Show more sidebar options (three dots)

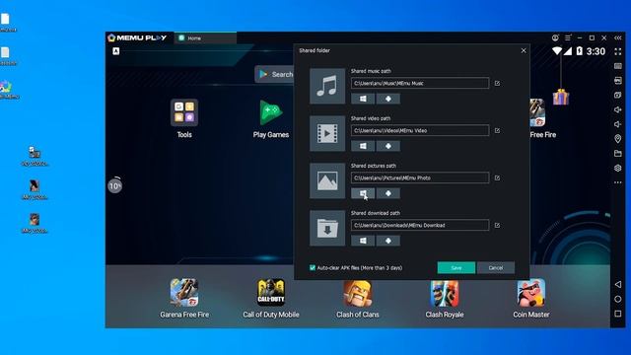click(x=618, y=182)
